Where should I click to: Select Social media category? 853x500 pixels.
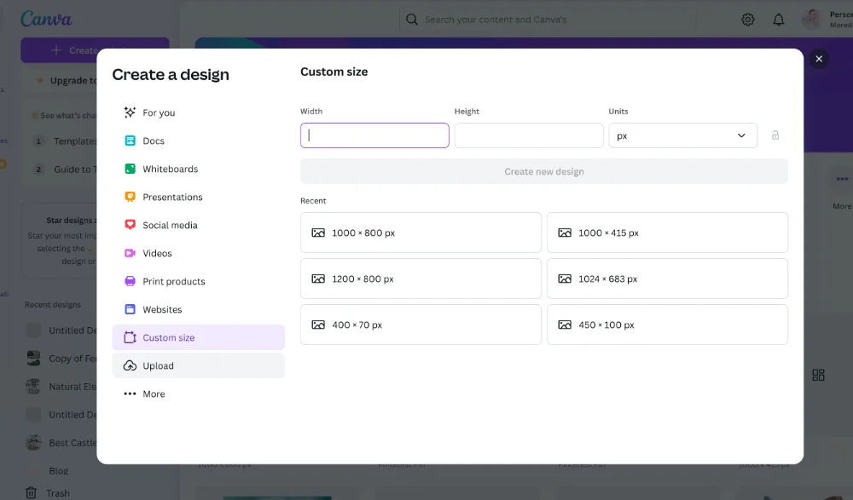click(x=198, y=225)
